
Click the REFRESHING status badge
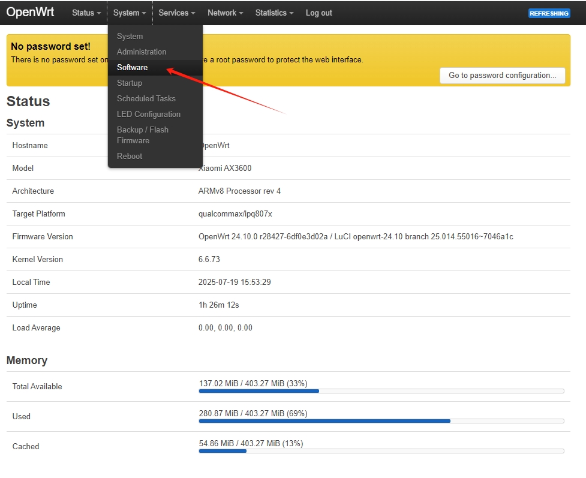point(549,13)
